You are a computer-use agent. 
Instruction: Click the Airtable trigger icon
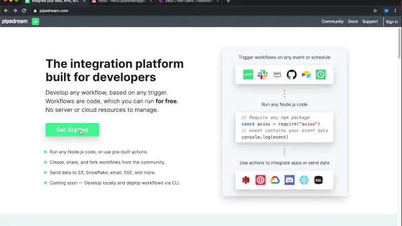(x=306, y=75)
